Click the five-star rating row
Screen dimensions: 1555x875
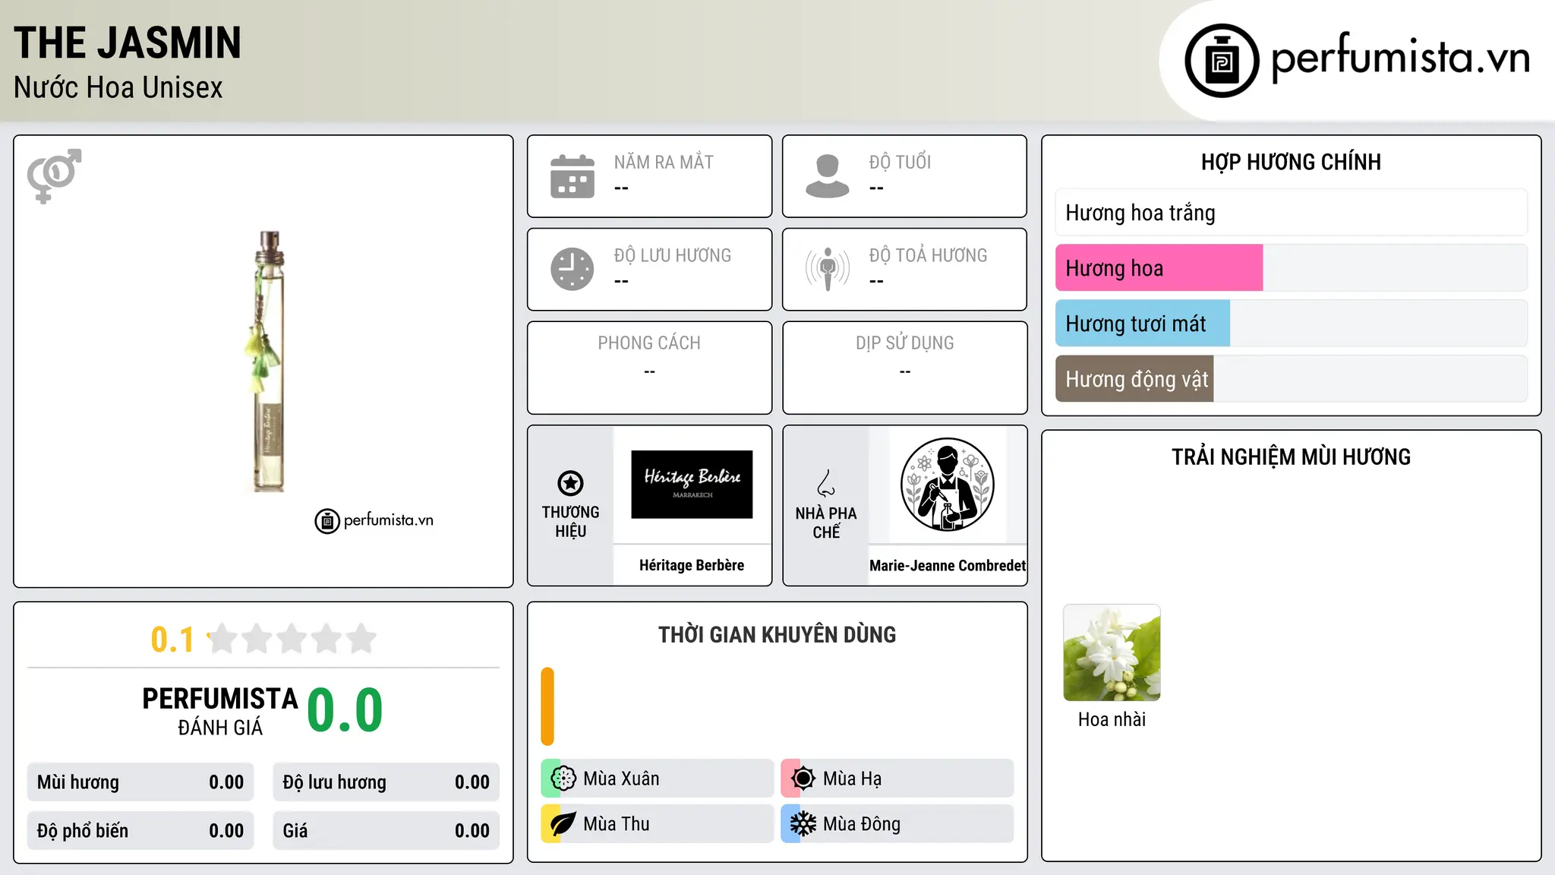click(x=292, y=639)
